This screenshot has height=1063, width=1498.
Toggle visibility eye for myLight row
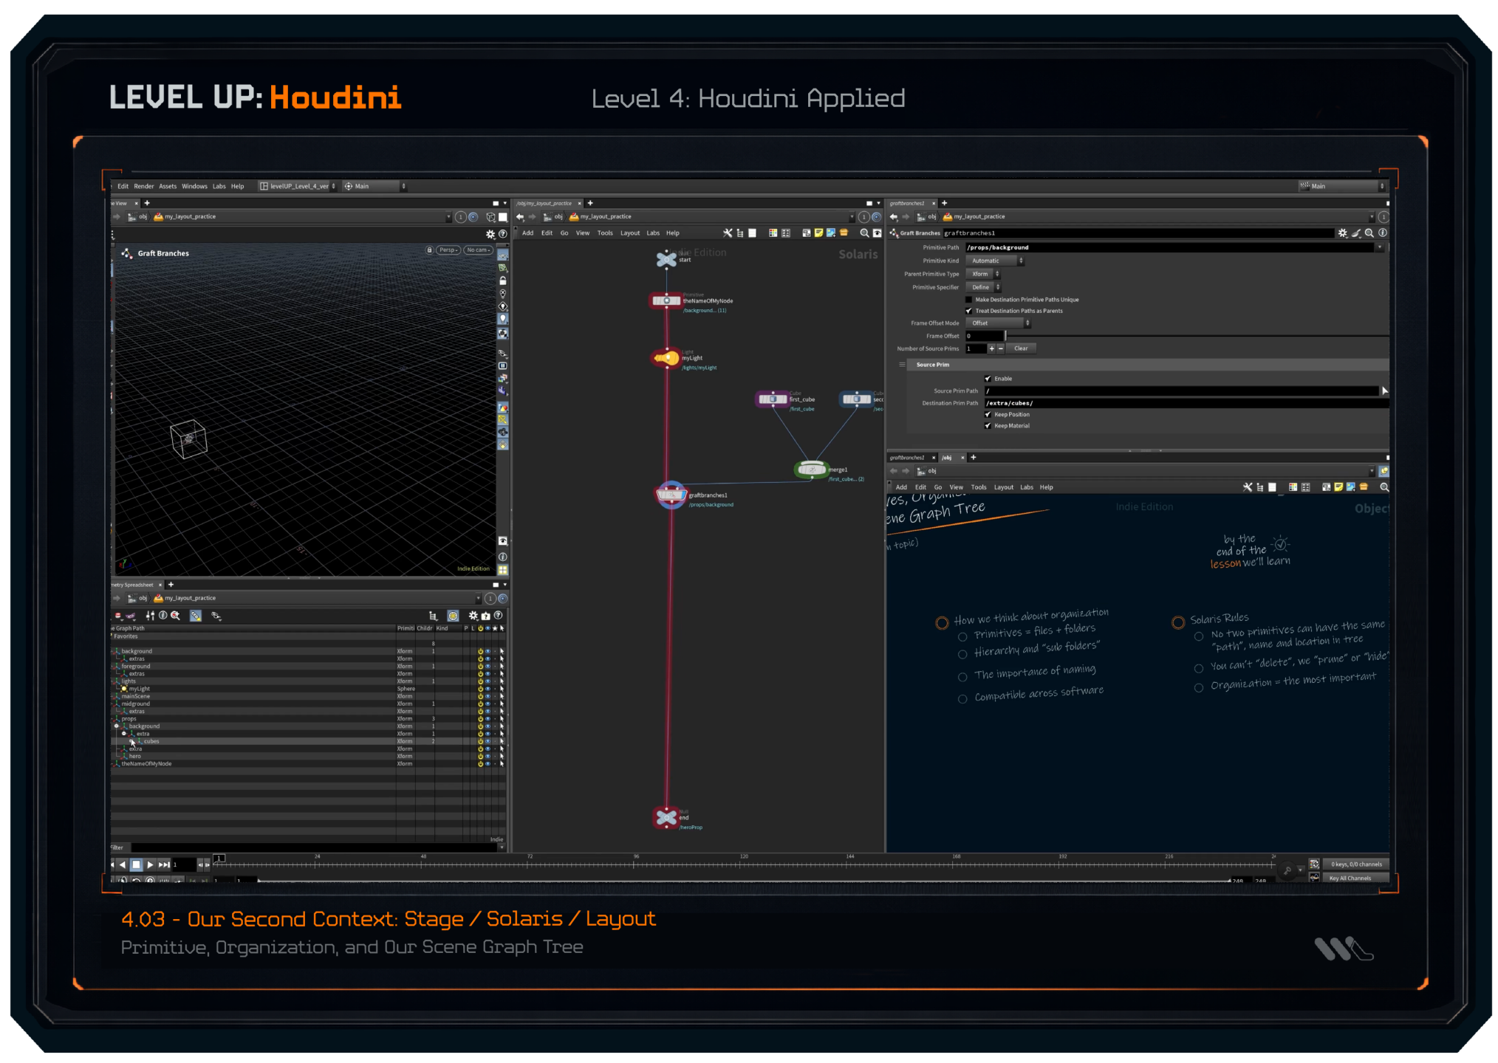coord(488,689)
